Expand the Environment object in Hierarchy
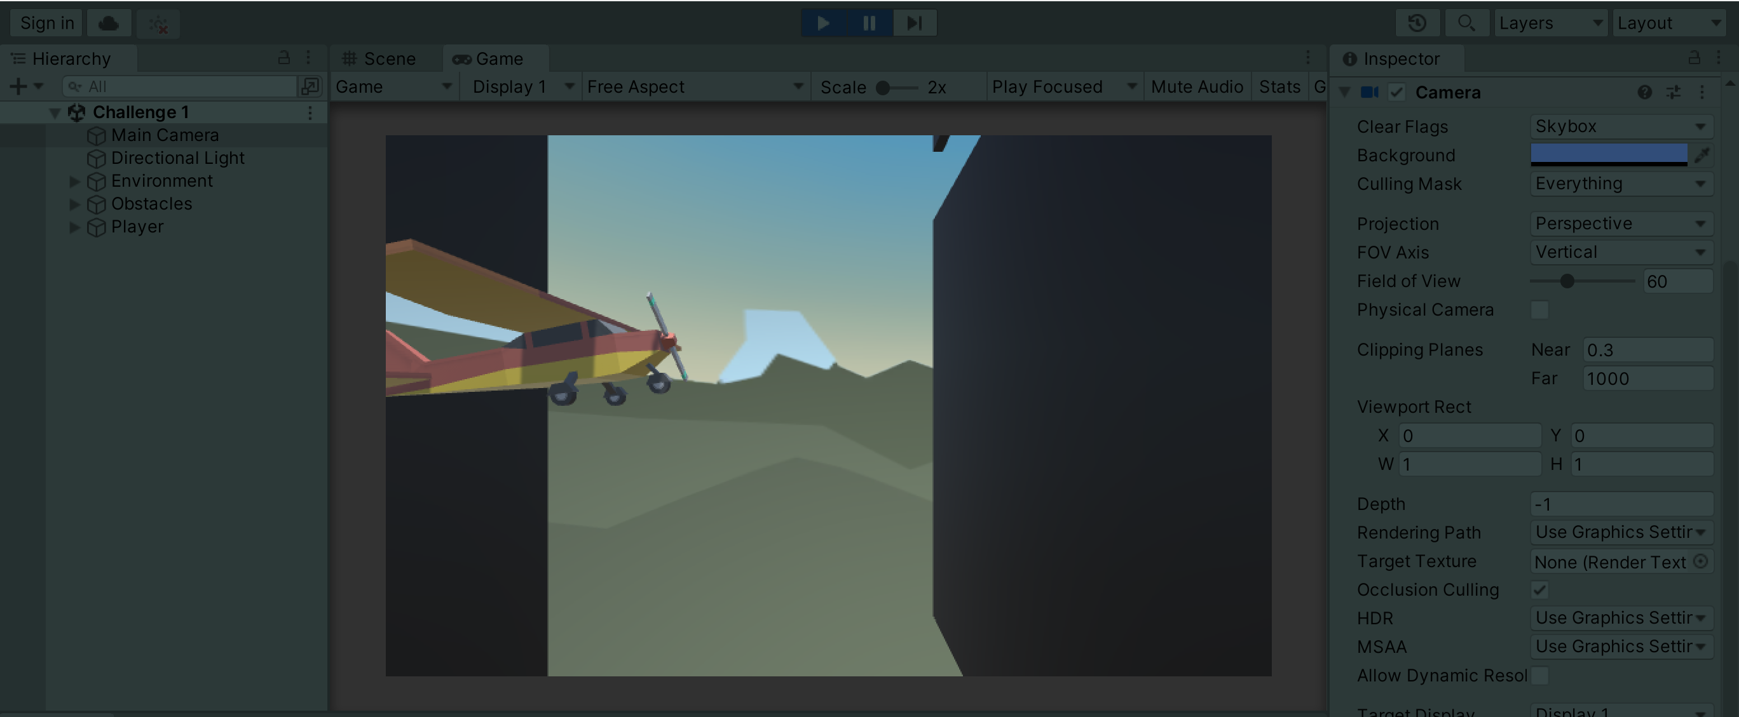Viewport: 1739px width, 717px height. pos(74,182)
